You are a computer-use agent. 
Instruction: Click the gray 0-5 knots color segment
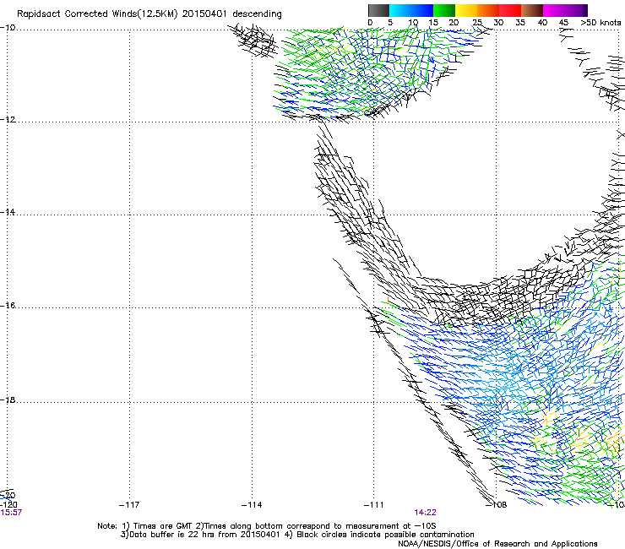point(378,10)
